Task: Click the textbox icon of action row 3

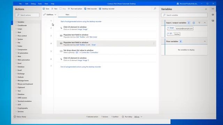Action: pos(61,35)
